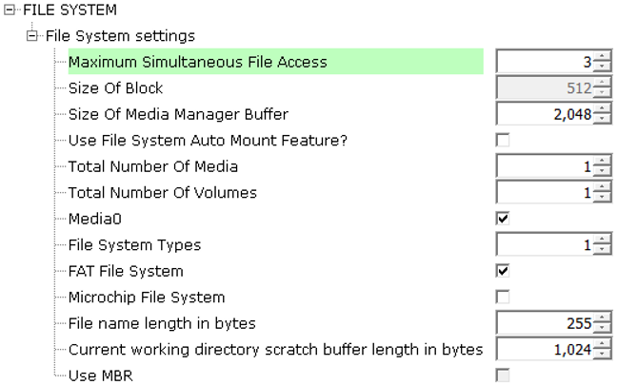The image size is (617, 385).
Task: Select the Maximum Simultaneous File Access row
Action: pyautogui.click(x=275, y=62)
